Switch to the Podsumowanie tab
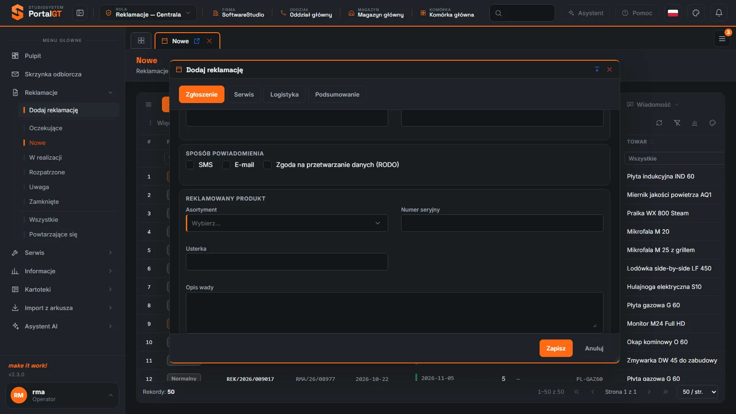736x414 pixels. [x=337, y=94]
